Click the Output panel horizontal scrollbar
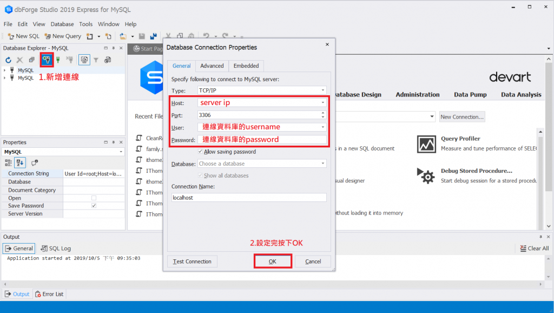This screenshot has width=554, height=313. tap(272, 284)
